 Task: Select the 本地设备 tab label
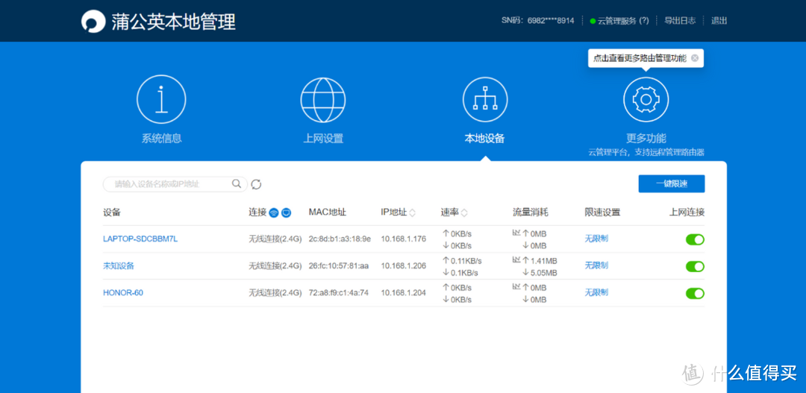[x=485, y=138]
